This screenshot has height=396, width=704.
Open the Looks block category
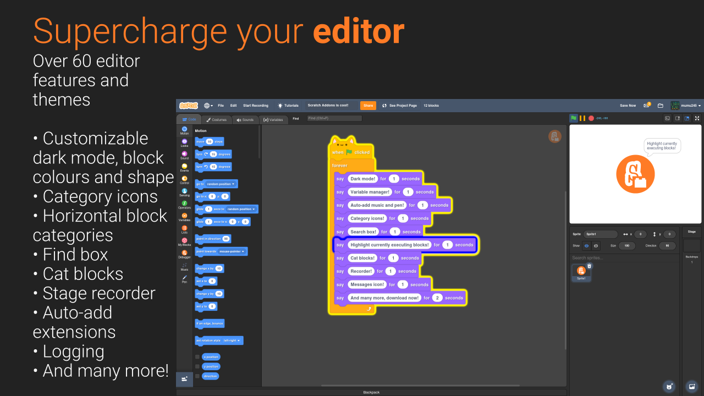pyautogui.click(x=184, y=143)
